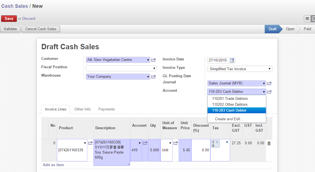This screenshot has width=315, height=172.
Task: Expand the Tax selection dropdown arrow
Action: click(227, 143)
